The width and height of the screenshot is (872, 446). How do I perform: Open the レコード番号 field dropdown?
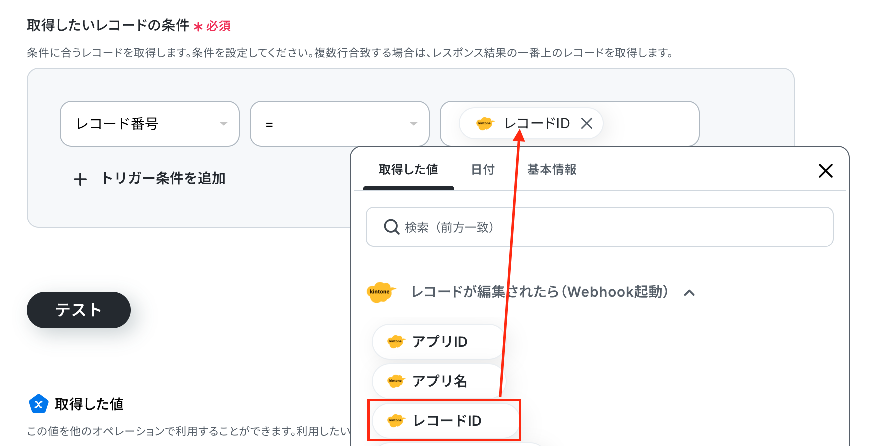click(x=150, y=124)
